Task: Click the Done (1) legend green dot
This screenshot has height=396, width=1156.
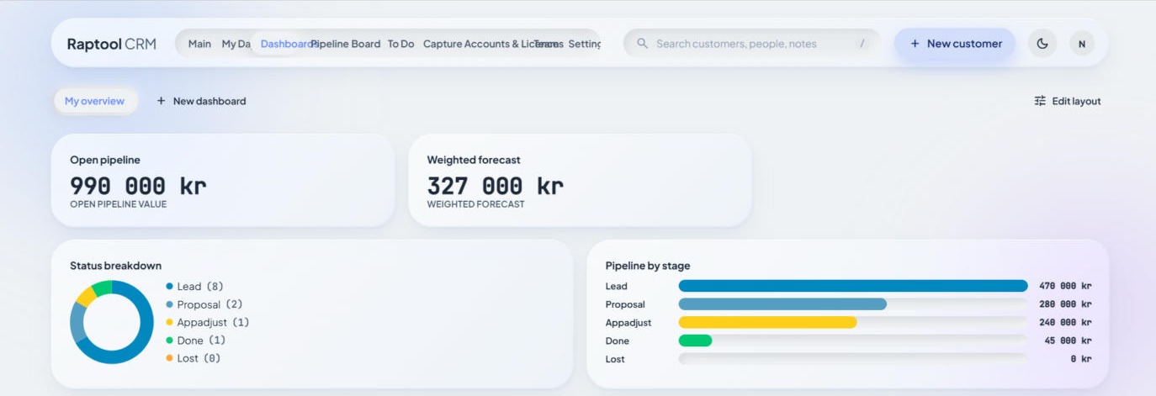Action: tap(169, 341)
